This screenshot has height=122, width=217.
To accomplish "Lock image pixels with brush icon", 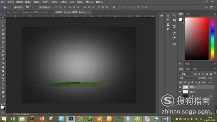I will point(189,82).
